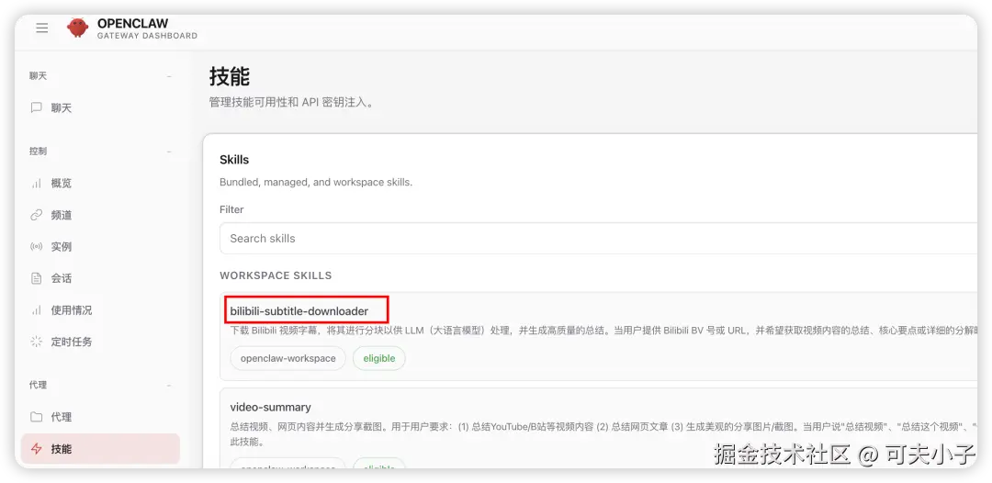Click the folder icon beside 代理
The height and width of the screenshot is (483, 992).
coord(37,417)
